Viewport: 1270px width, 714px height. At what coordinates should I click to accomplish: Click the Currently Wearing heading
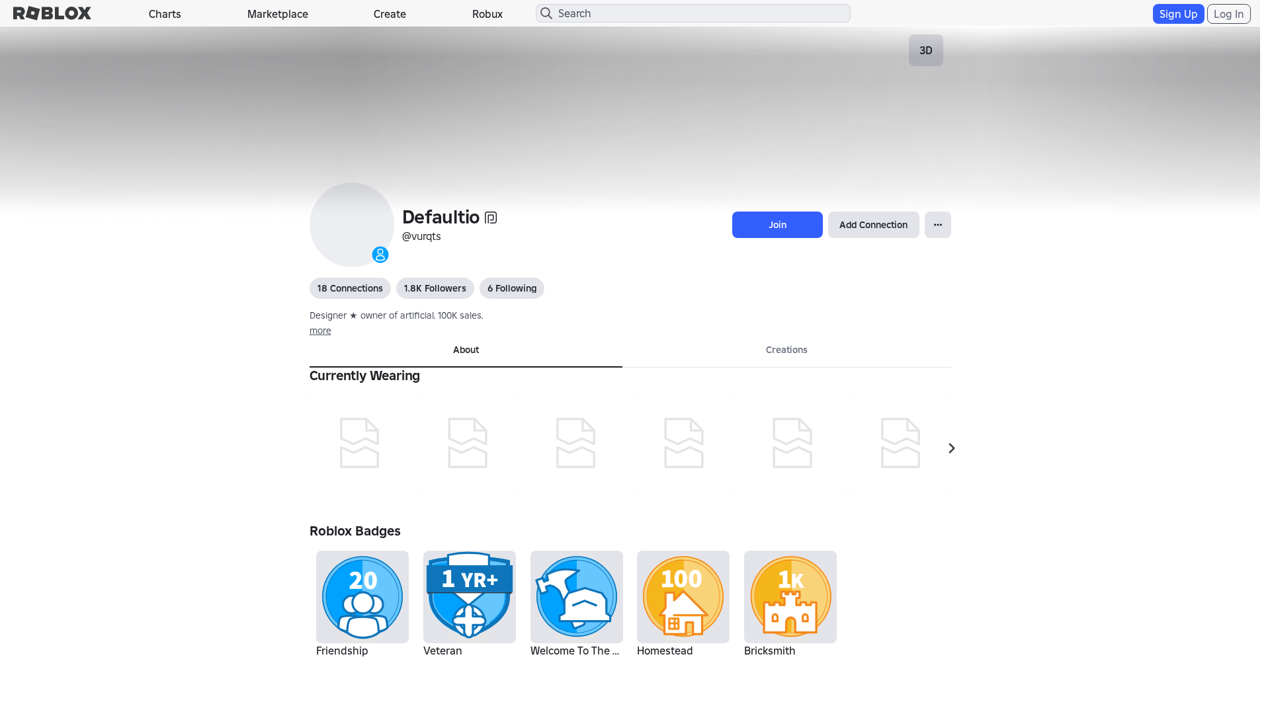click(364, 376)
